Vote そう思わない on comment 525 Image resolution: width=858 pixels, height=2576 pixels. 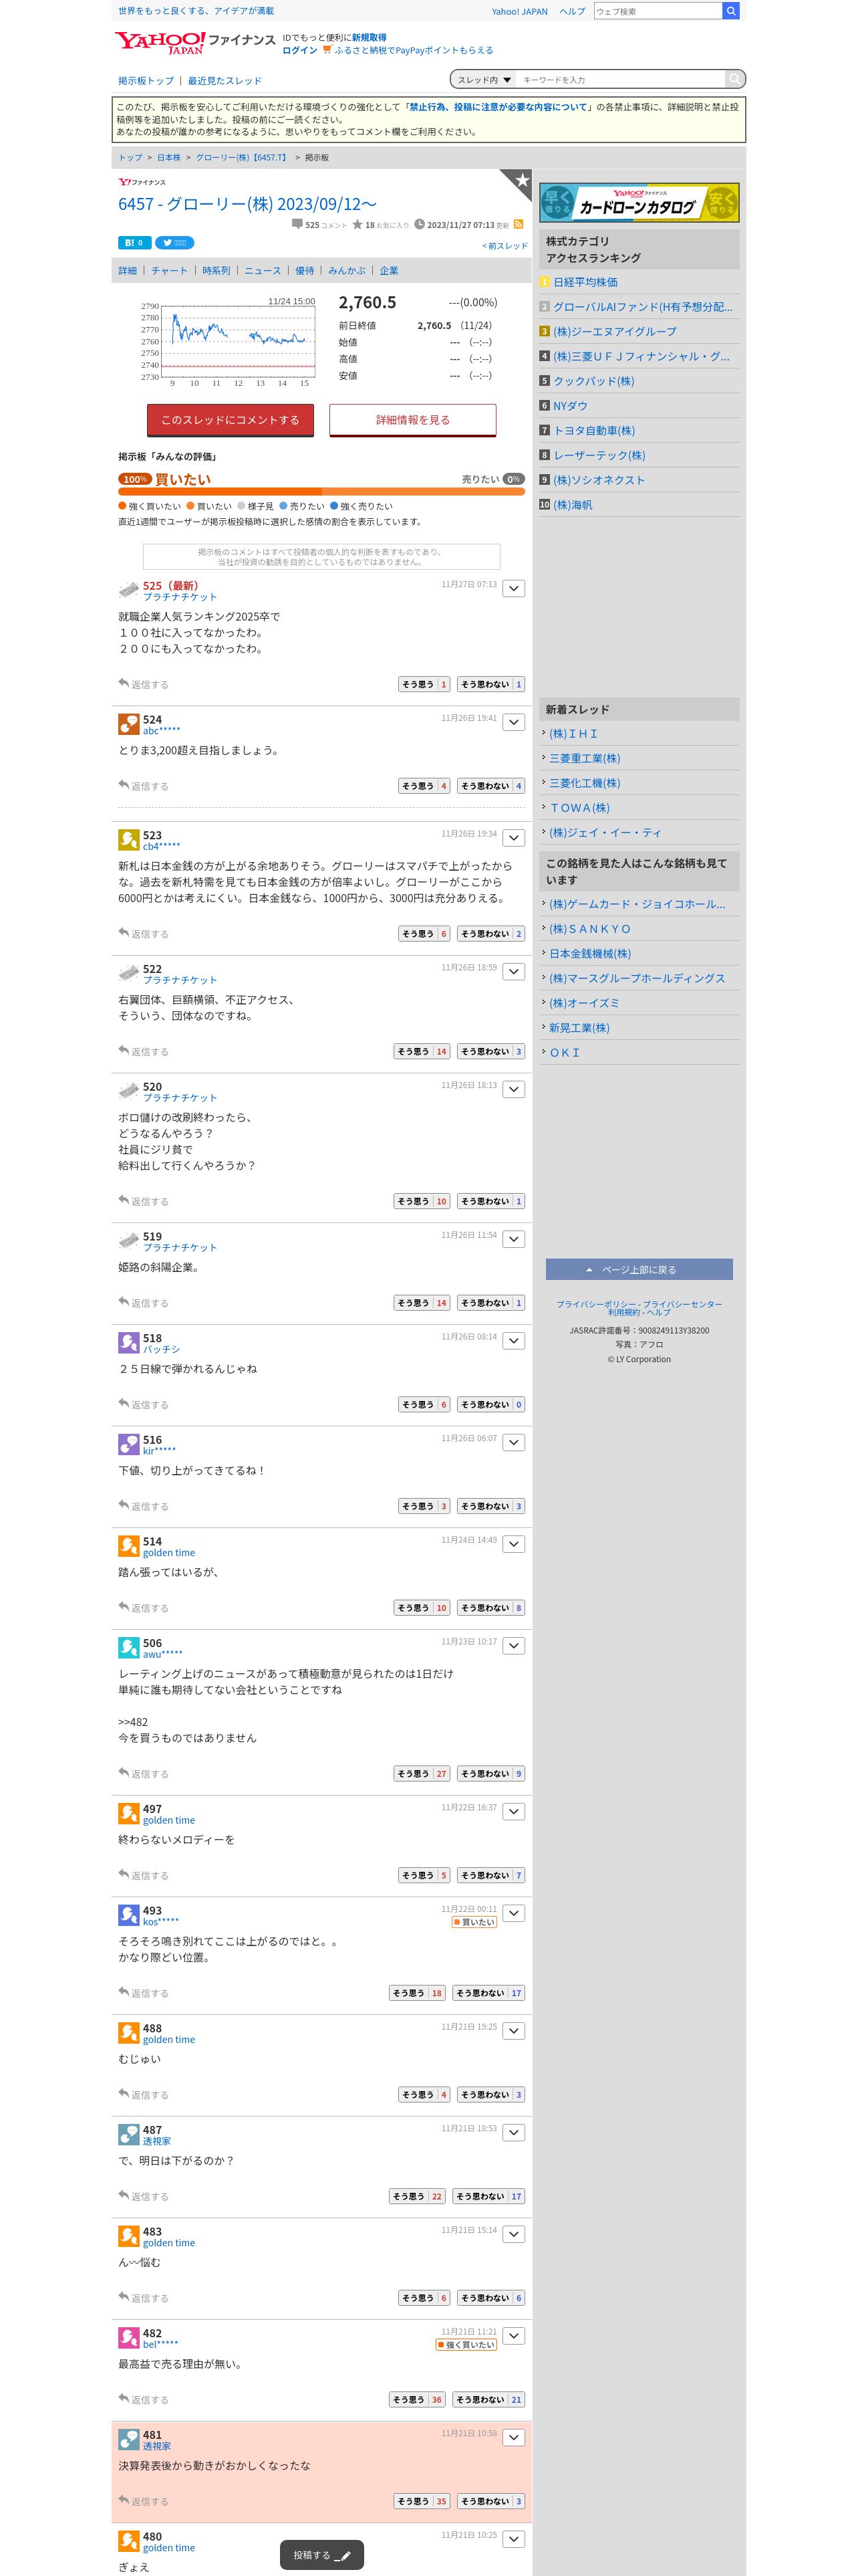(x=490, y=684)
